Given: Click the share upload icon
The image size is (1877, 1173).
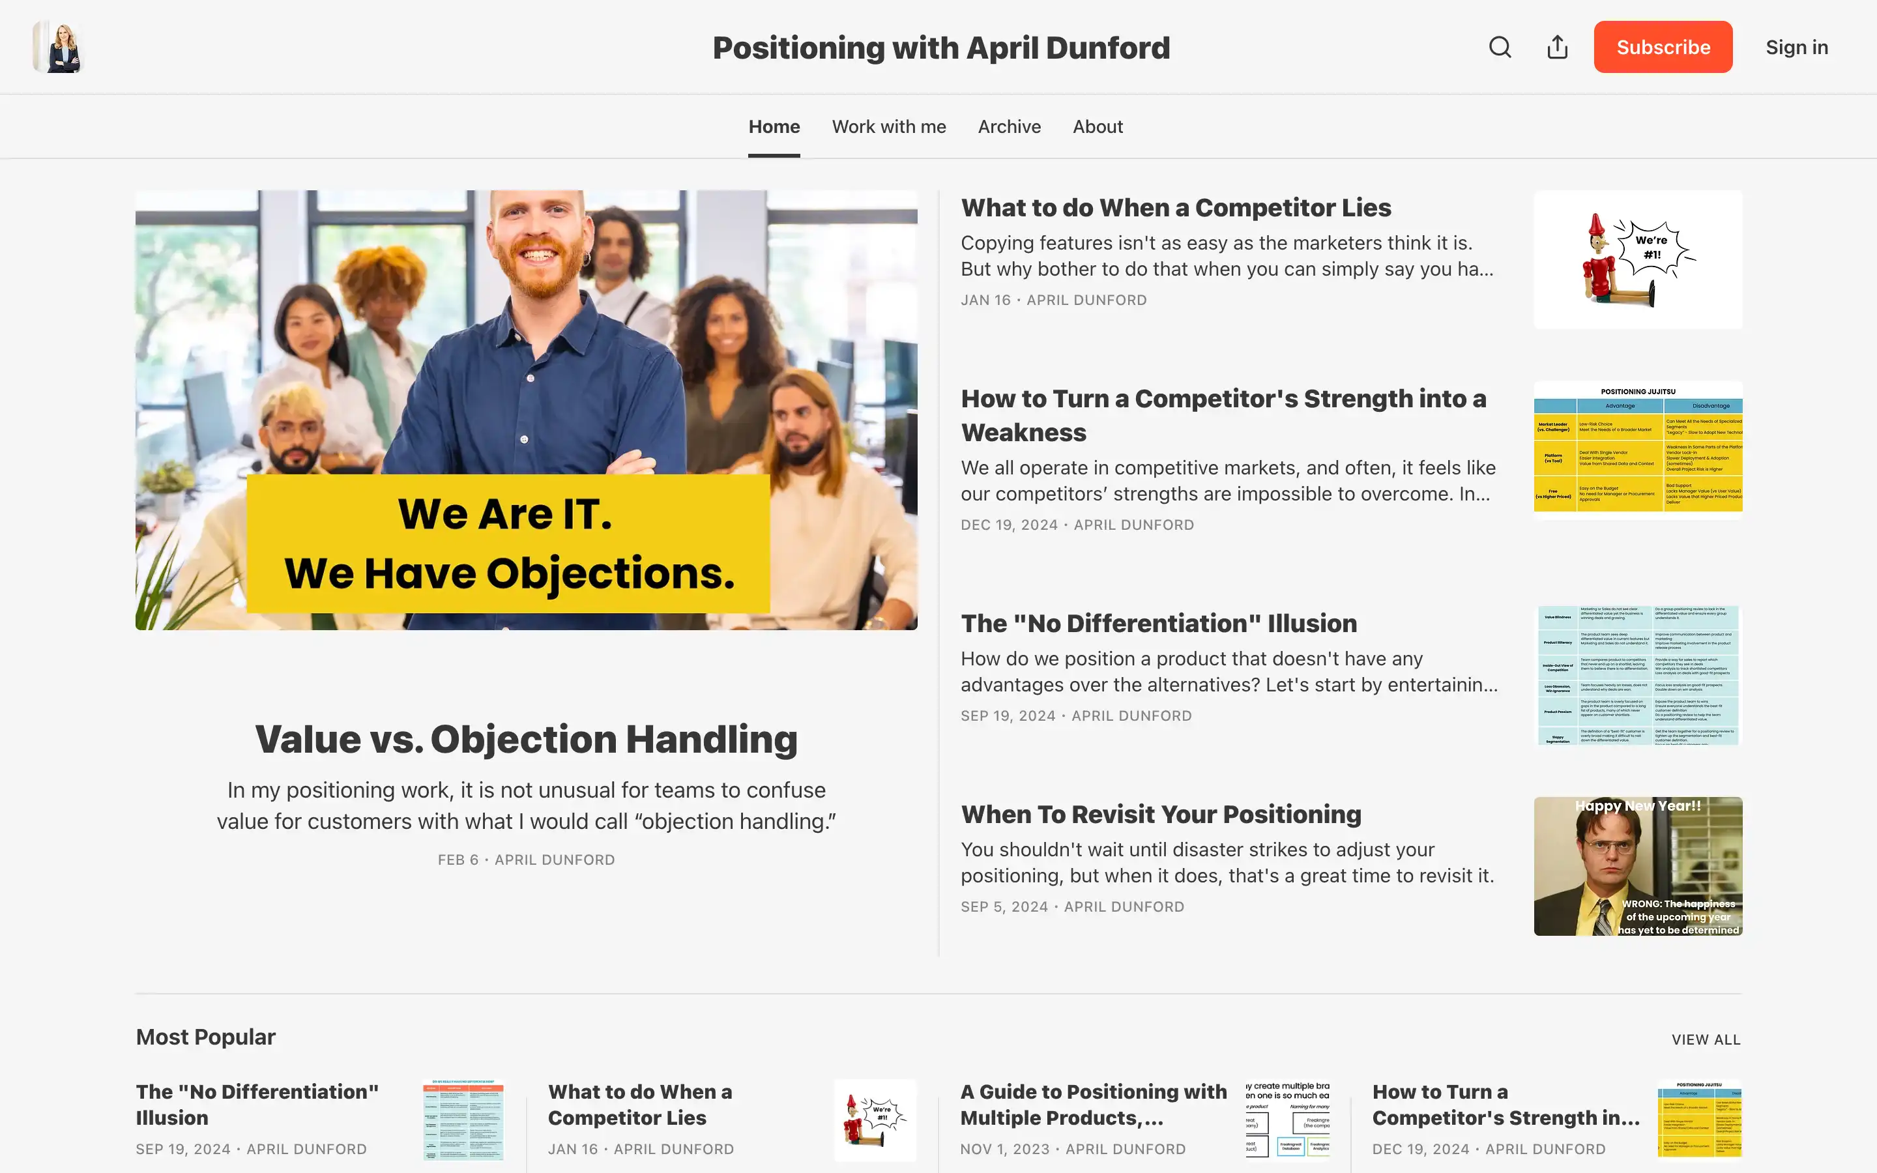Looking at the screenshot, I should pos(1556,48).
